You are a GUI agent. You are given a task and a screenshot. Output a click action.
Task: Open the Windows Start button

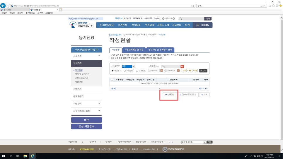click(x=3, y=156)
